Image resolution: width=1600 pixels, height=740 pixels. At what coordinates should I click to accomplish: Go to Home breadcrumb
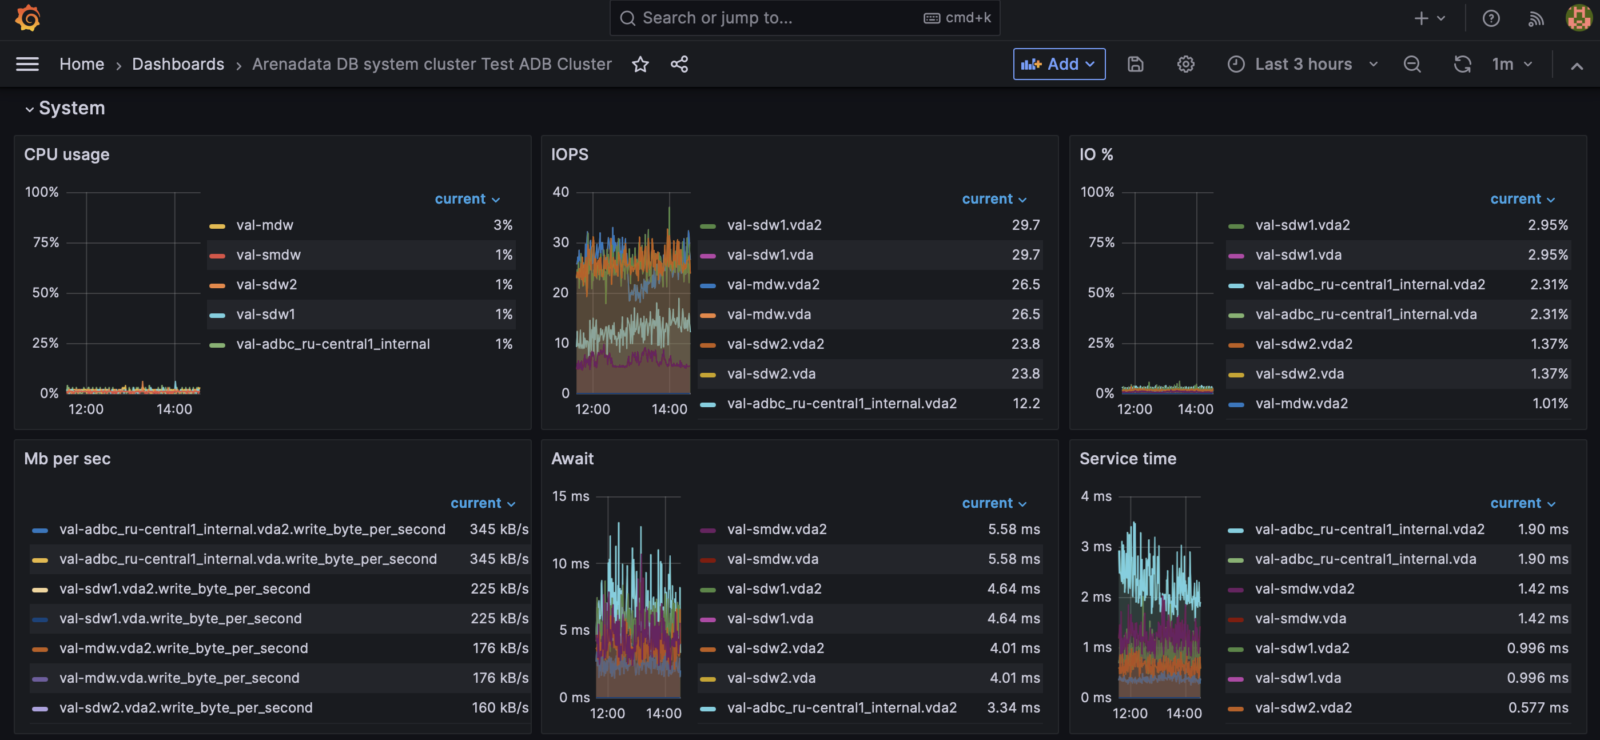click(81, 64)
